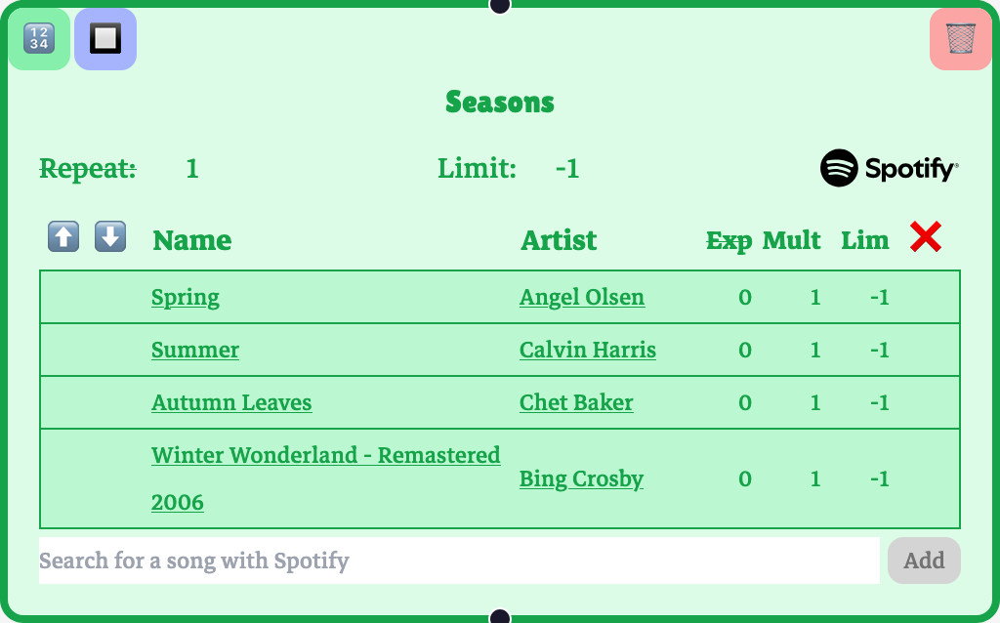Toggle the strikethrough Repeat label
Screen dimensions: 1000x623
88,169
